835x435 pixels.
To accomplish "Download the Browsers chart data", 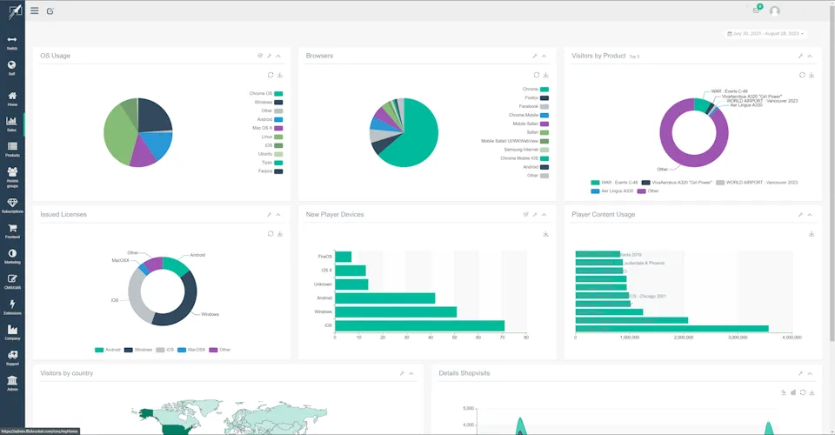I will pyautogui.click(x=545, y=75).
